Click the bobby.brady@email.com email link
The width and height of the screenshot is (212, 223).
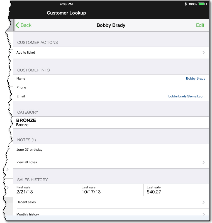(x=187, y=96)
